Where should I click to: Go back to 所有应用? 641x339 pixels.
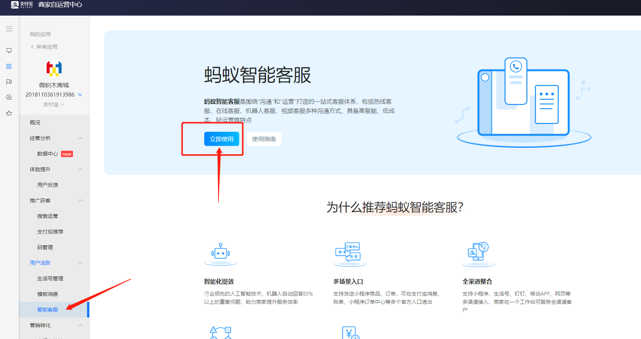click(44, 47)
